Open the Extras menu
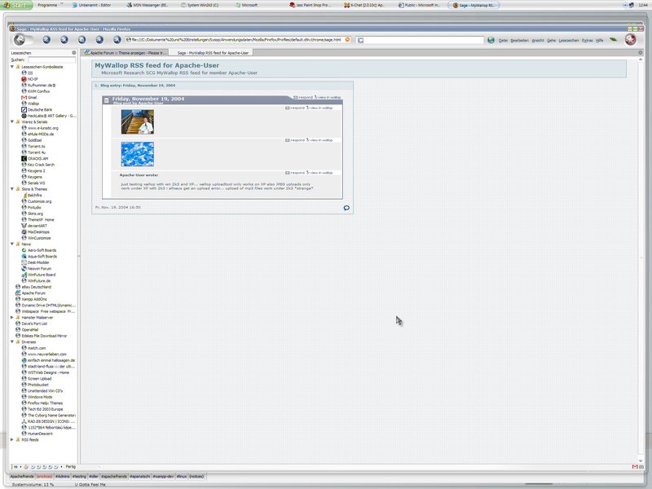This screenshot has width=652, height=489. pyautogui.click(x=586, y=40)
